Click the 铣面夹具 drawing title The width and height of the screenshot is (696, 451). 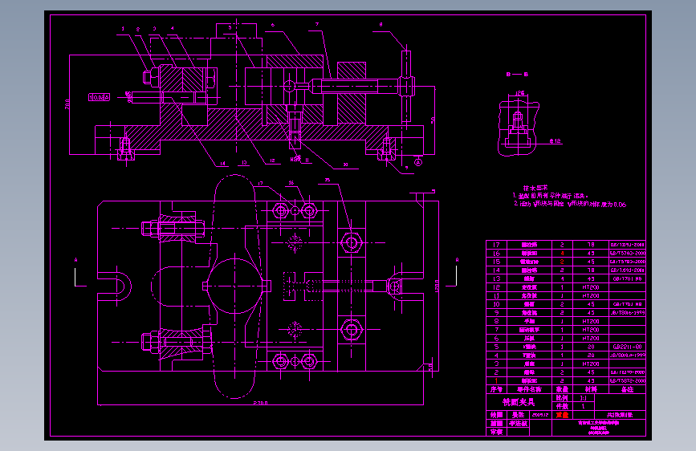[519, 402]
